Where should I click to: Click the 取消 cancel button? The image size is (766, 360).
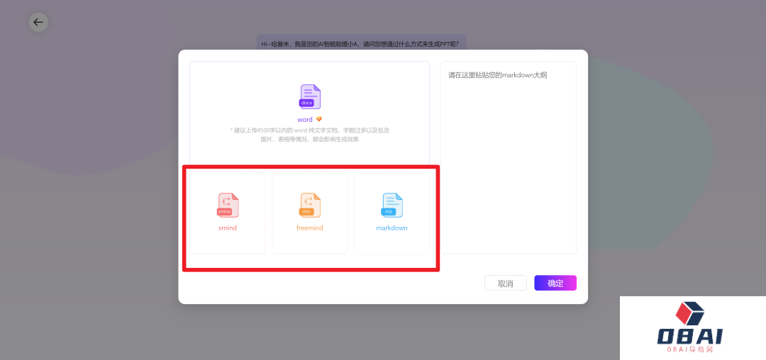[x=506, y=283]
